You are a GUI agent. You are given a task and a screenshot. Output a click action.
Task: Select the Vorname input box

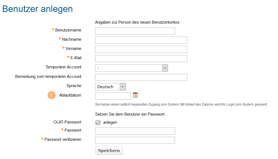141,49
